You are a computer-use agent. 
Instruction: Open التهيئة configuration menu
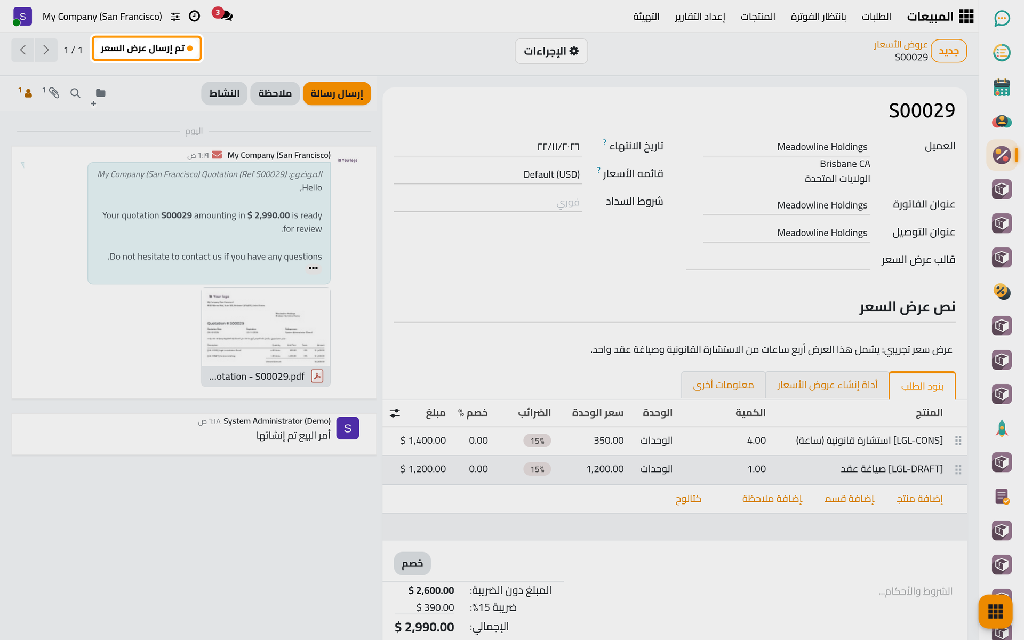[x=646, y=17]
